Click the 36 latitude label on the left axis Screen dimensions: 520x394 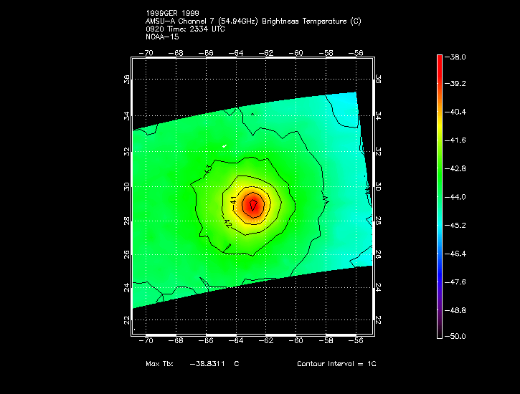(126, 80)
